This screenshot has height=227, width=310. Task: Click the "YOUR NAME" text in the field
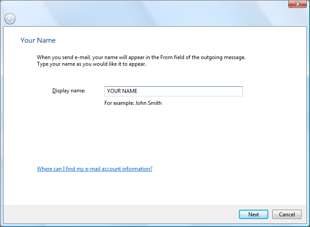pos(122,91)
